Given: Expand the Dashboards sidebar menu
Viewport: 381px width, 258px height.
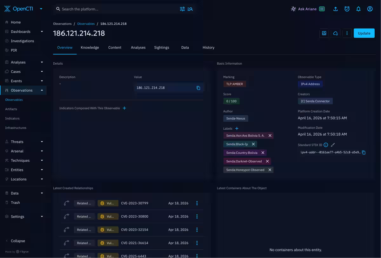Looking at the screenshot, I should (x=42, y=32).
